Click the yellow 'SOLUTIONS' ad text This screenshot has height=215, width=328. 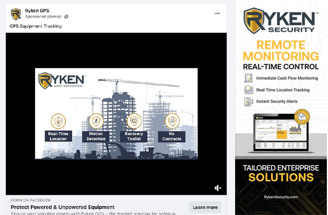(x=281, y=177)
